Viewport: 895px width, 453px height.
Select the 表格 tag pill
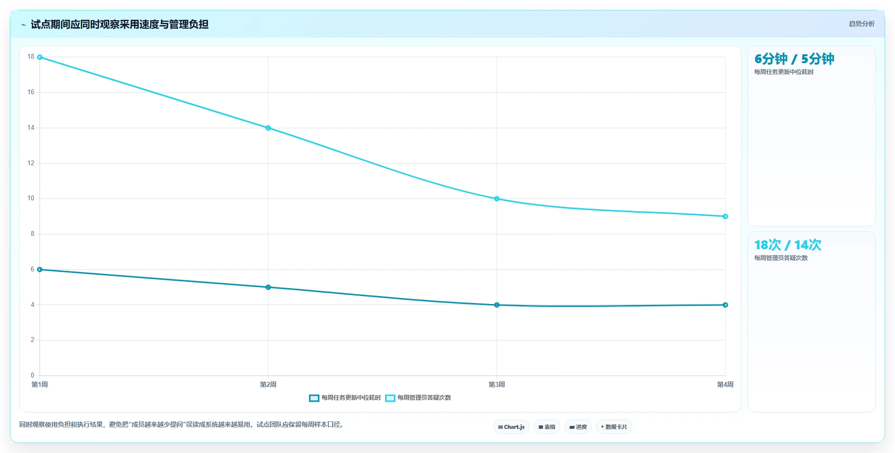547,427
